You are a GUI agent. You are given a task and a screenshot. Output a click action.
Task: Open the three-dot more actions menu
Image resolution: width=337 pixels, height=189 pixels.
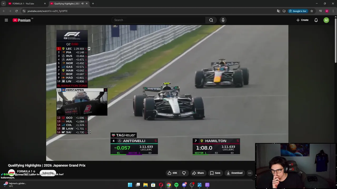coord(250,173)
